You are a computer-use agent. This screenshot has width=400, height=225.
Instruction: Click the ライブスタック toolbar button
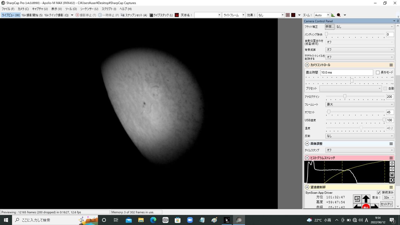161,15
